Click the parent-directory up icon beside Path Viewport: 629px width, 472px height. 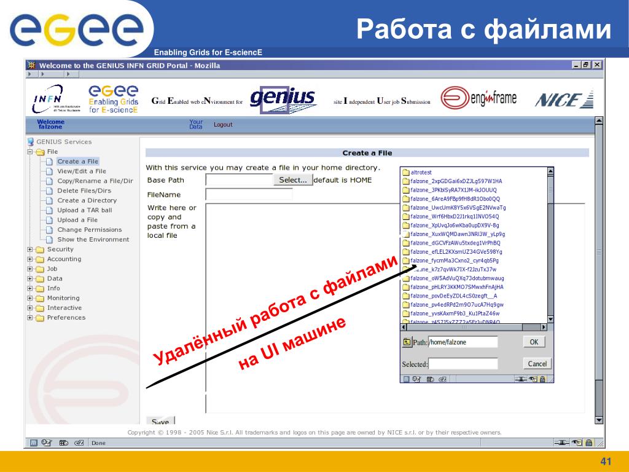pyautogui.click(x=407, y=342)
